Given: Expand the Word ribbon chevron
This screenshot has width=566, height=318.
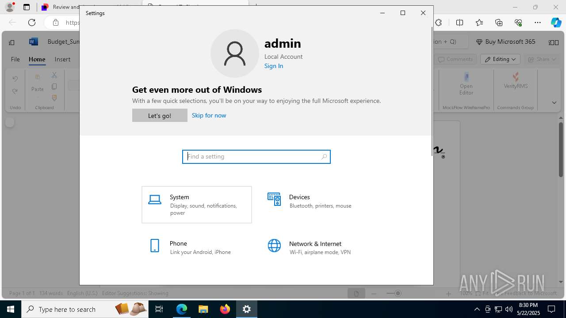Looking at the screenshot, I should click(x=554, y=102).
